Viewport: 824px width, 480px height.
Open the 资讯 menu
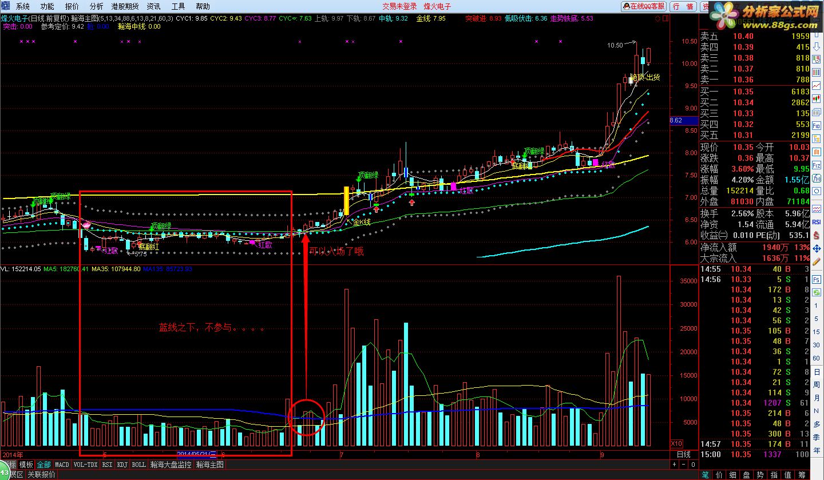pyautogui.click(x=153, y=6)
